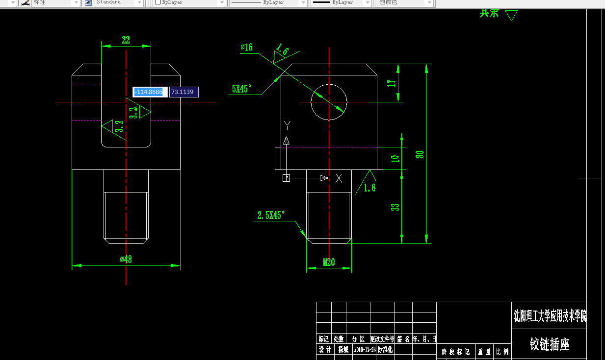Select the "ø48" diameter dimension text
This screenshot has height=360, width=605.
tap(126, 260)
